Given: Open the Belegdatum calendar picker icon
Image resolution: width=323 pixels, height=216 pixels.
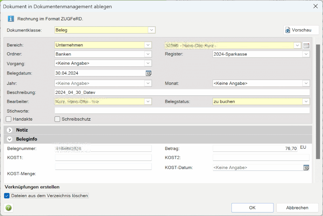Looking at the screenshot, I should tap(148, 73).
